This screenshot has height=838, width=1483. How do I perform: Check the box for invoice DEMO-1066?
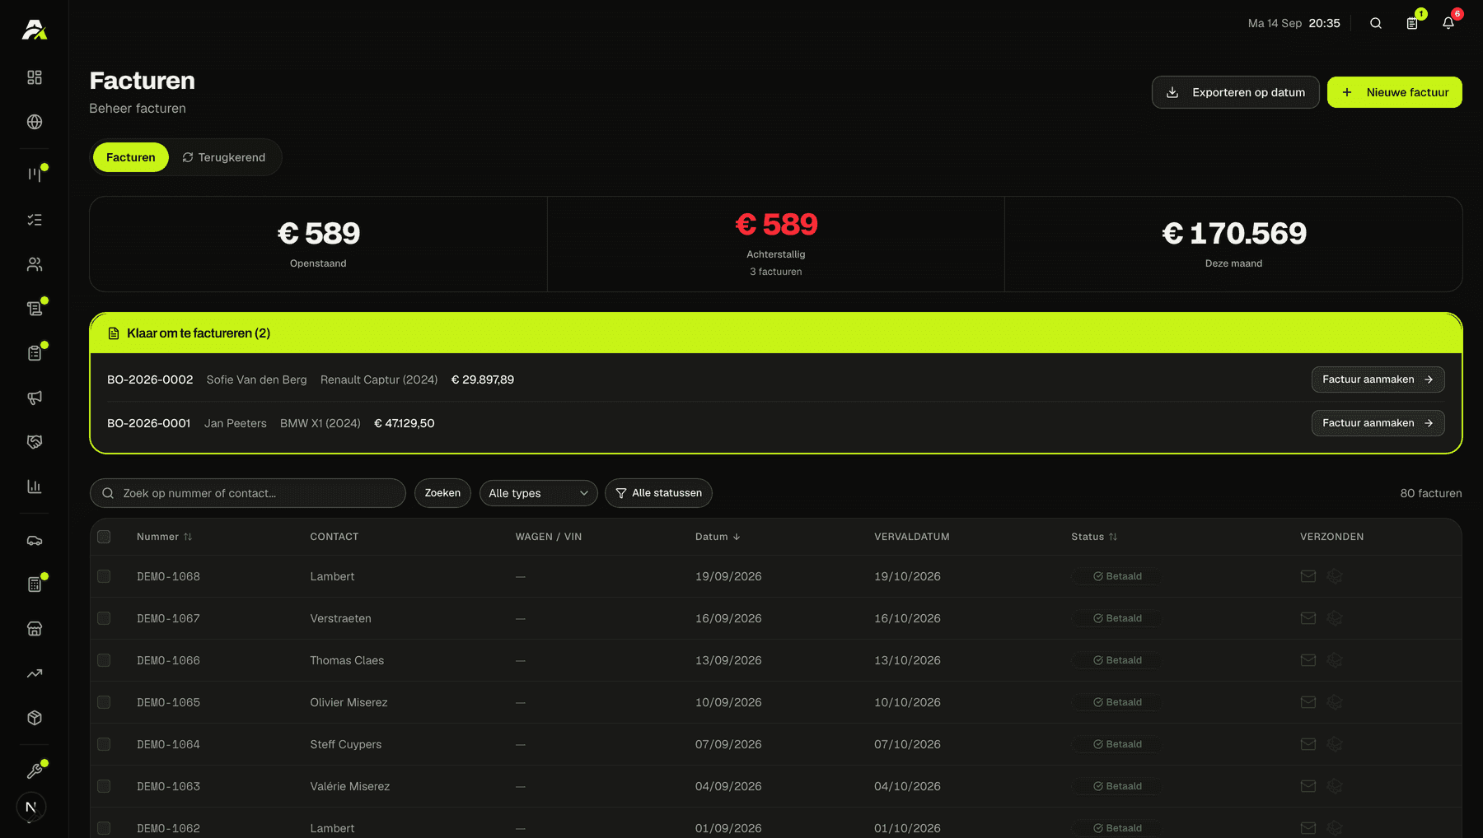[104, 660]
